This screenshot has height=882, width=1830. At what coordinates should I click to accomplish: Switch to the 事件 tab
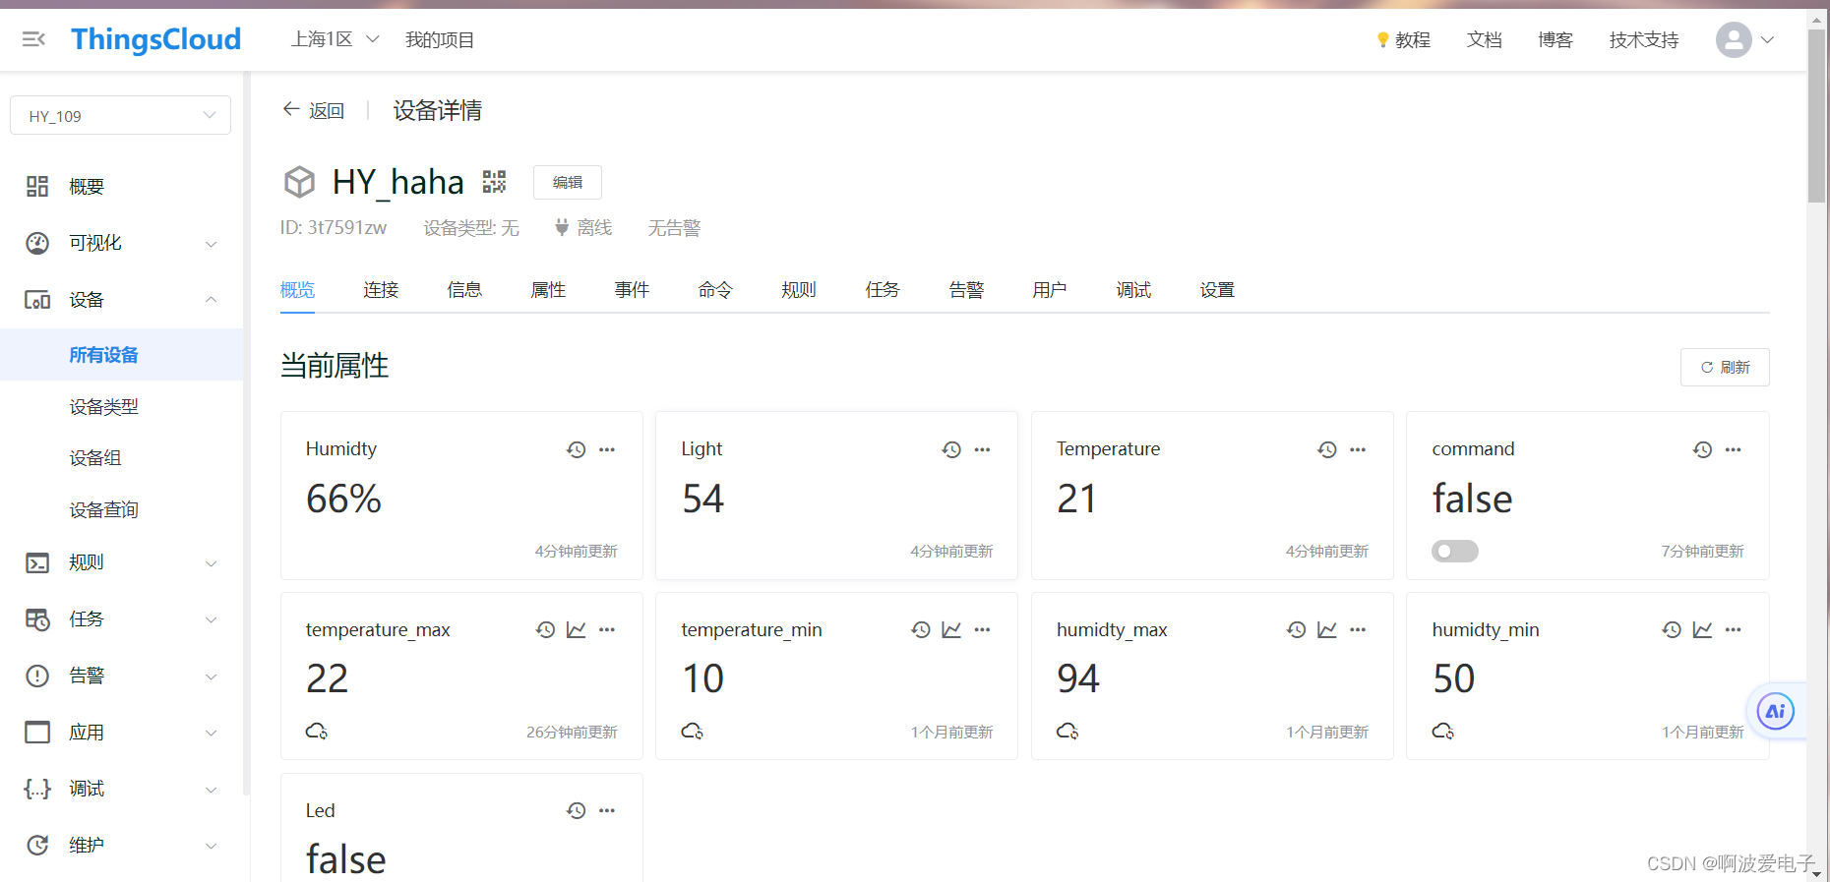(632, 290)
